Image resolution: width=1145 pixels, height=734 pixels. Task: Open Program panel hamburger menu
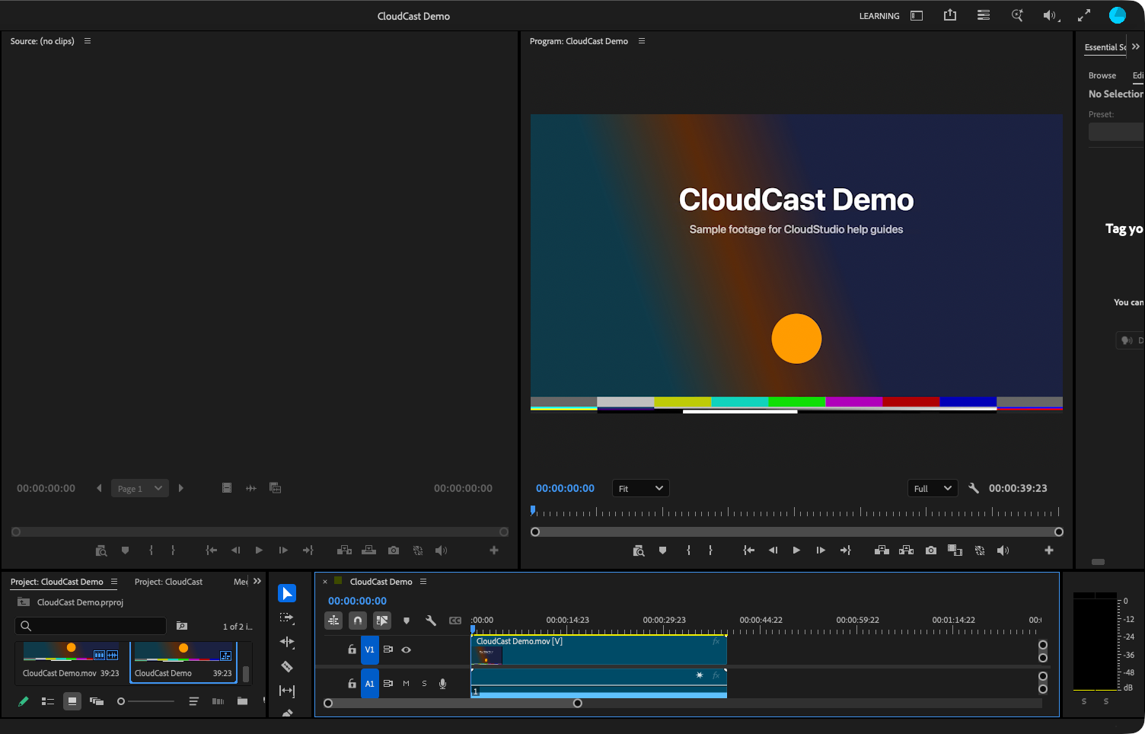pos(642,41)
